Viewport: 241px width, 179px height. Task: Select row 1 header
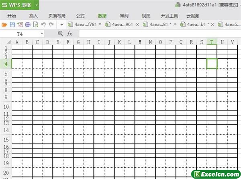[x=6, y=48]
